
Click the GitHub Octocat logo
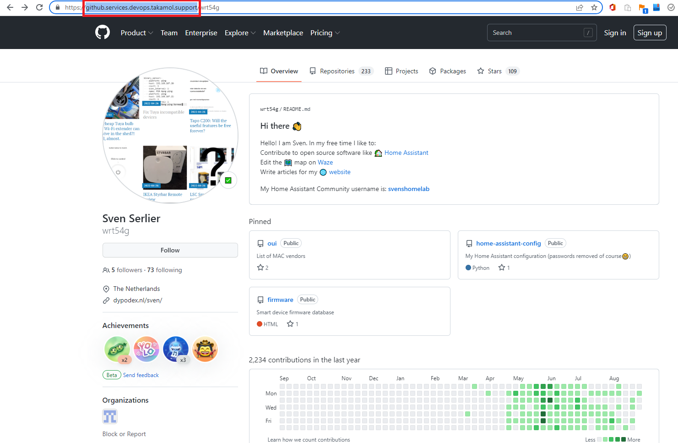pos(102,32)
